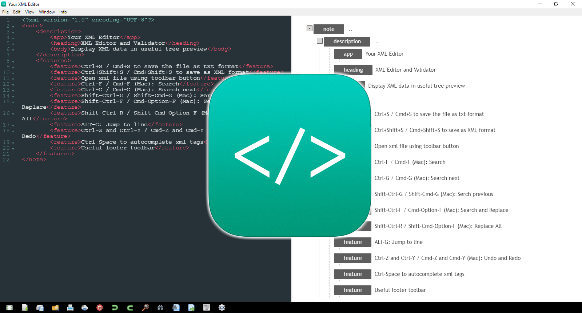Select the feature tag beside Ctrl-Space autocomplete
The image size is (582, 313).
352,274
